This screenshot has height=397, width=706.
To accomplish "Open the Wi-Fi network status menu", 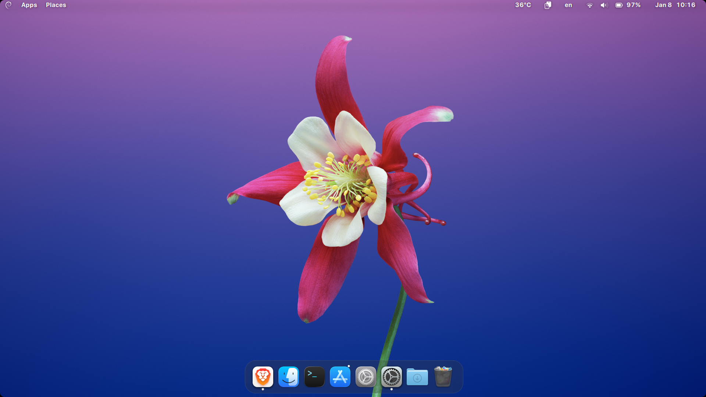I will pyautogui.click(x=589, y=5).
